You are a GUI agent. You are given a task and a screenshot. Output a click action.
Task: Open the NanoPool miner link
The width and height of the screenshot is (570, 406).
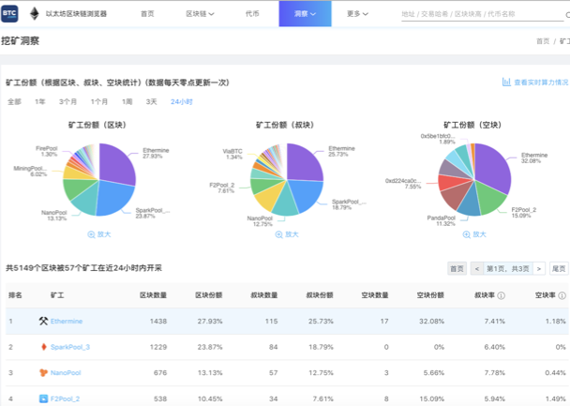point(66,372)
